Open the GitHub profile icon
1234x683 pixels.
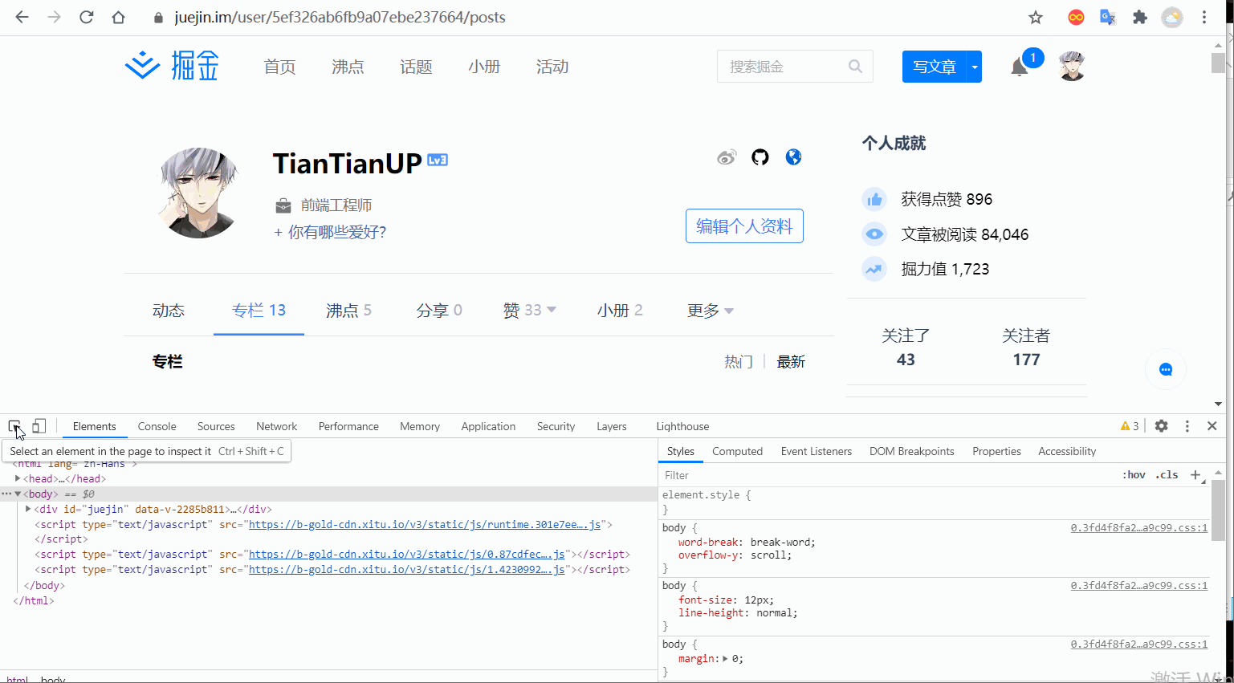pyautogui.click(x=760, y=157)
